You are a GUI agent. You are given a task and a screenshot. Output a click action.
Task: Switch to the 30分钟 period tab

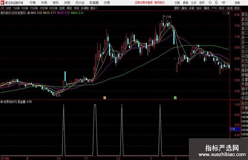pos(44,8)
